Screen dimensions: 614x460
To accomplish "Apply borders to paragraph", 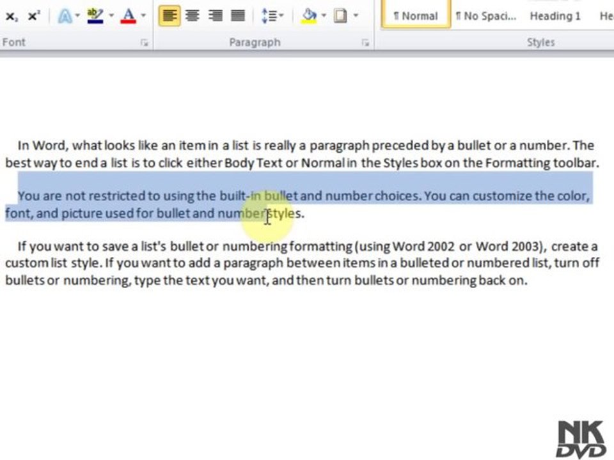I will pos(340,16).
